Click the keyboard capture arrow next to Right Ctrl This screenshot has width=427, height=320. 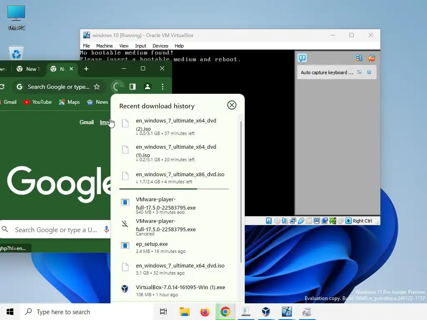pos(348,221)
